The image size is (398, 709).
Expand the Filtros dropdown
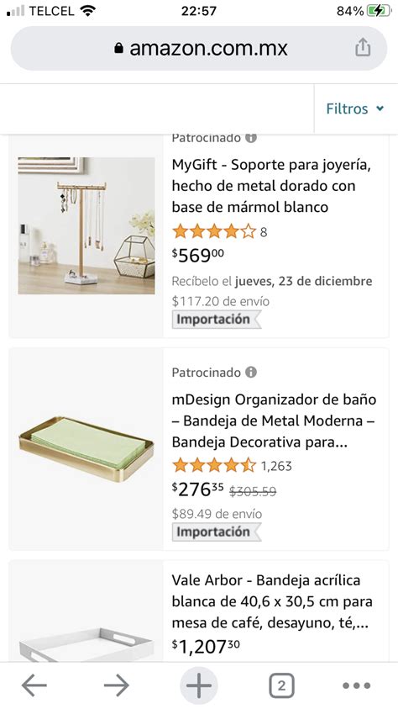pos(354,108)
